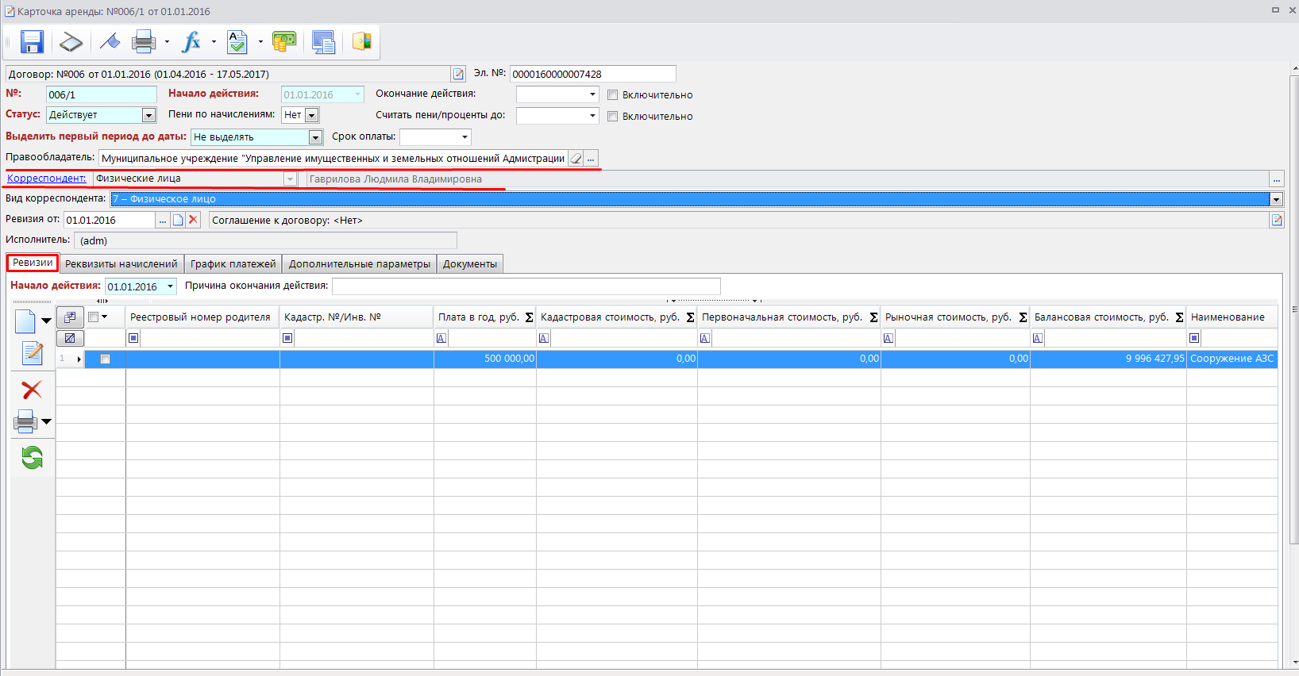Screen dimensions: 1299x676
Task: Tick the checkbox in table row 1
Action: (x=105, y=359)
